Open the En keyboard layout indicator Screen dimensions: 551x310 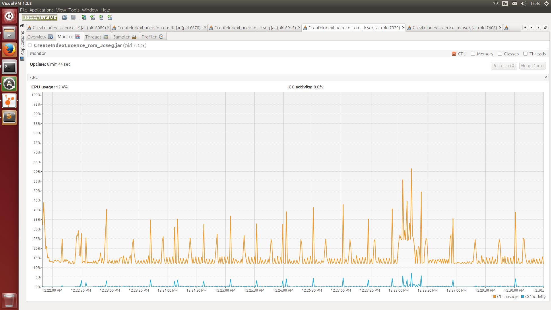pos(505,3)
